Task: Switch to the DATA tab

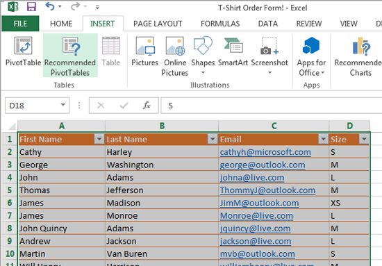Action: click(268, 24)
